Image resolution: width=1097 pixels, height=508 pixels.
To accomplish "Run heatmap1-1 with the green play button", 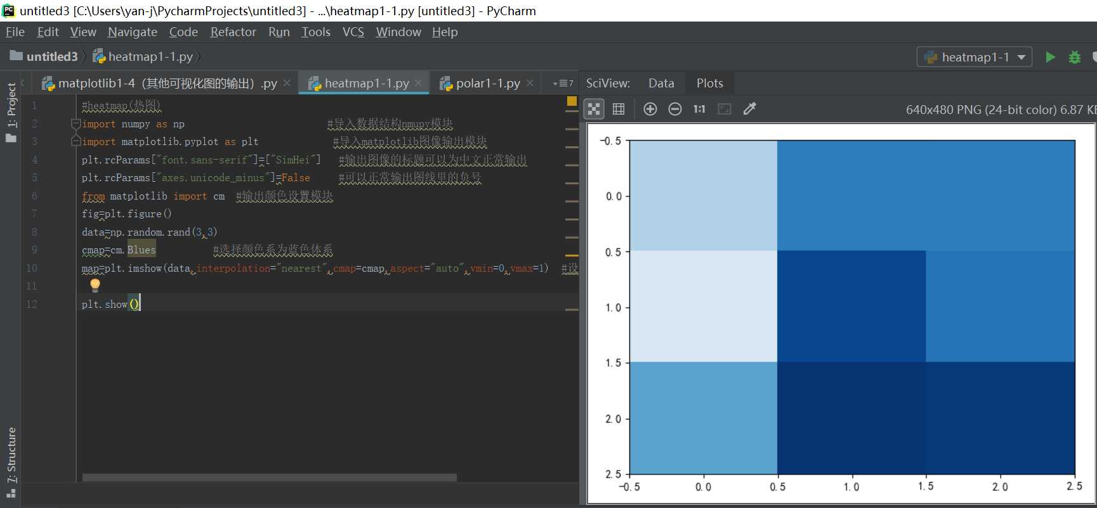I will point(1050,57).
